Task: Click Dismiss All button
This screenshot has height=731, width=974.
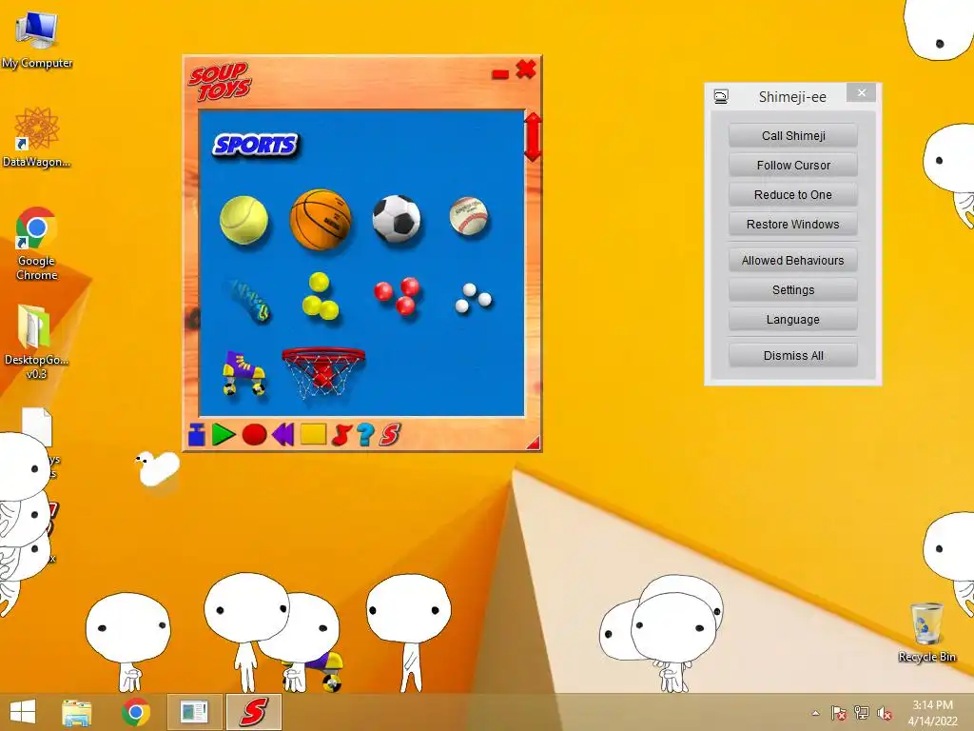Action: pyautogui.click(x=793, y=356)
